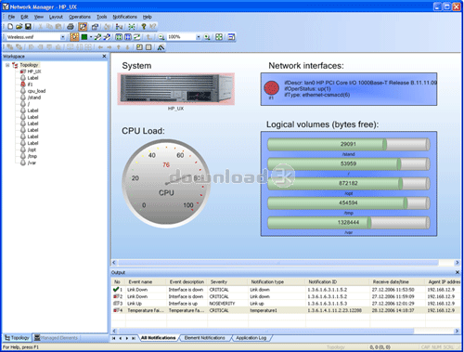Image resolution: width=464 pixels, height=352 pixels.
Task: Collapse the Topology tree node
Action: [x=7, y=65]
